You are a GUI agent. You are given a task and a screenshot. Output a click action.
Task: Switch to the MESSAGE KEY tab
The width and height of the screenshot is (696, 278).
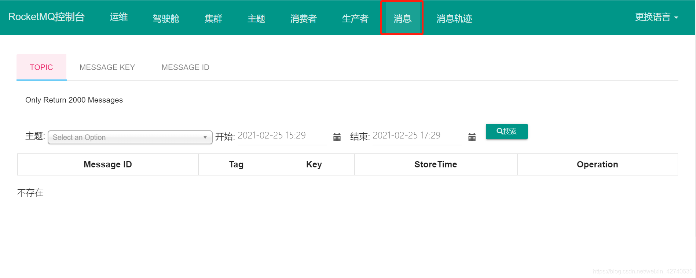click(107, 67)
